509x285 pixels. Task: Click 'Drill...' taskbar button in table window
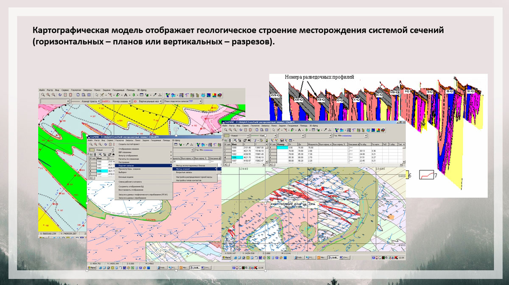(x=333, y=257)
